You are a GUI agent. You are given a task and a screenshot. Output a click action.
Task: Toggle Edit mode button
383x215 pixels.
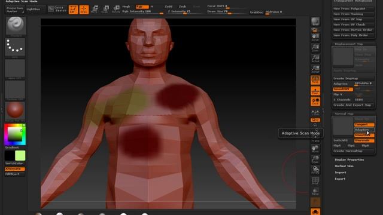(73, 10)
